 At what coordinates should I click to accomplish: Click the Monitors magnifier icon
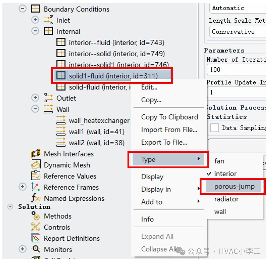point(36,249)
